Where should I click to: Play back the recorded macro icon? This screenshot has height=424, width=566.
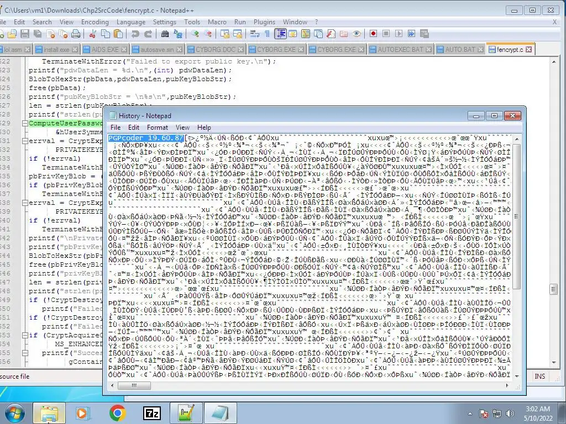coord(399,34)
